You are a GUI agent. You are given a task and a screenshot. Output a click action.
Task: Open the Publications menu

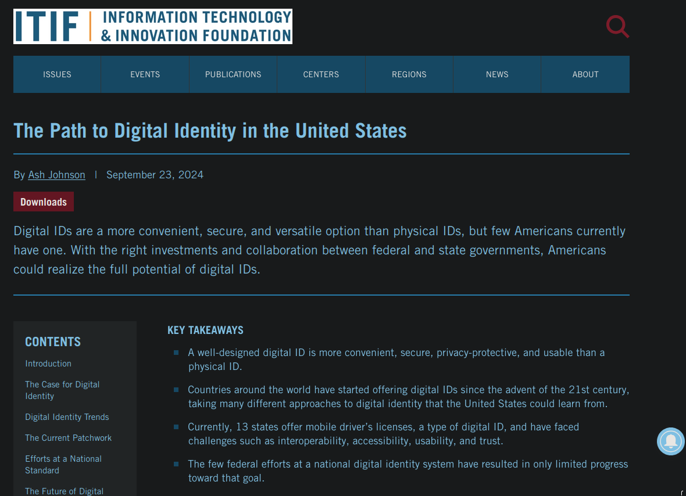coord(233,74)
